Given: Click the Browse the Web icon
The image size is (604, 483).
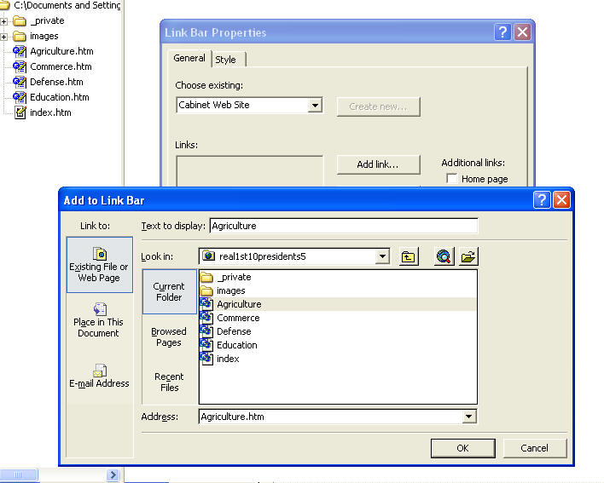Looking at the screenshot, I should 444,256.
